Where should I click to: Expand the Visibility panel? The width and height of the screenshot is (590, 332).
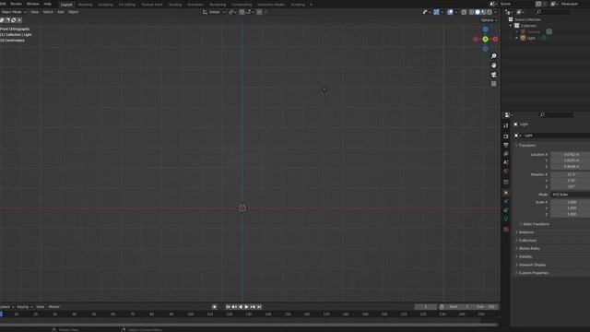[525, 256]
